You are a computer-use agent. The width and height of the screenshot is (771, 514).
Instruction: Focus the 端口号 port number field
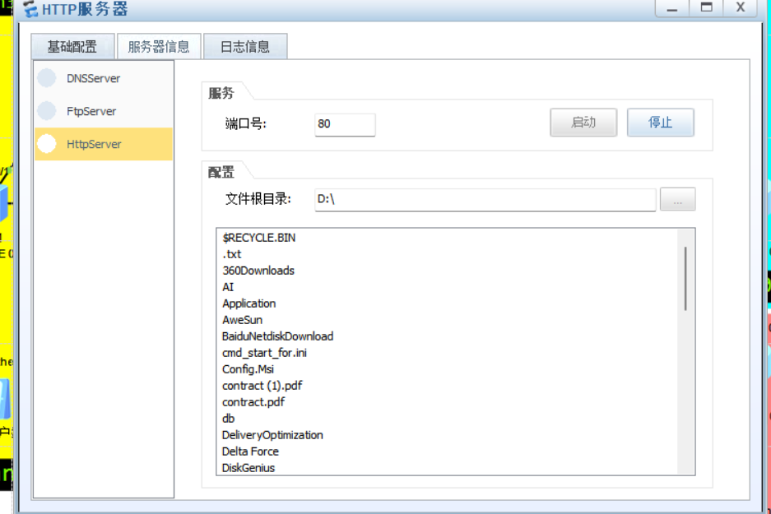[345, 124]
